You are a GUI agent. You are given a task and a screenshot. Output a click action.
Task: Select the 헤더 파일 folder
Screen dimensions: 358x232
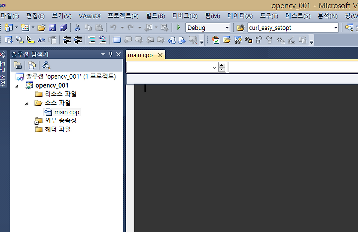click(x=58, y=129)
